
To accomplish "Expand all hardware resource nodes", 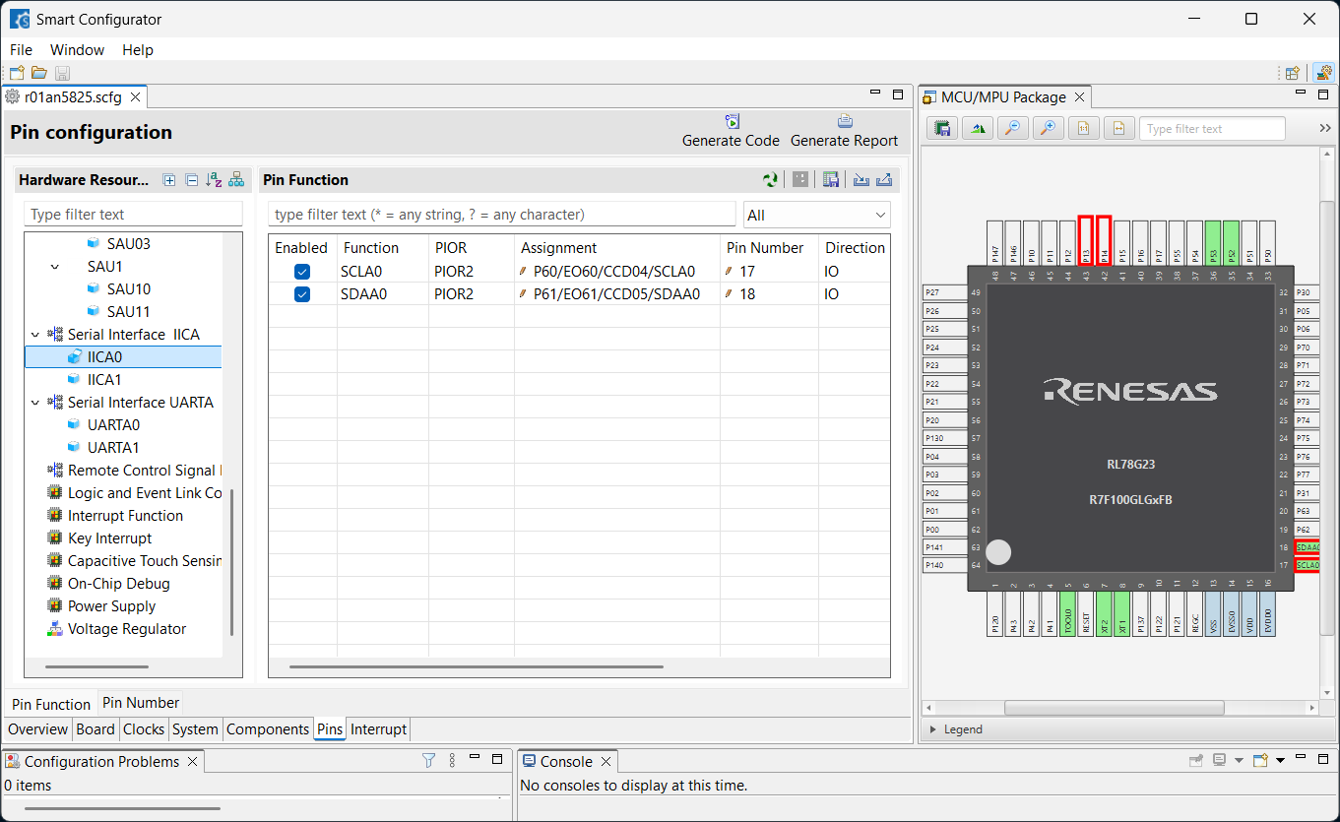I will tap(169, 180).
